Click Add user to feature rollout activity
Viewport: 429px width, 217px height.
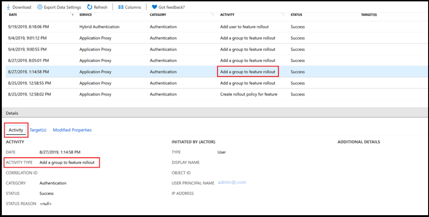tap(244, 27)
